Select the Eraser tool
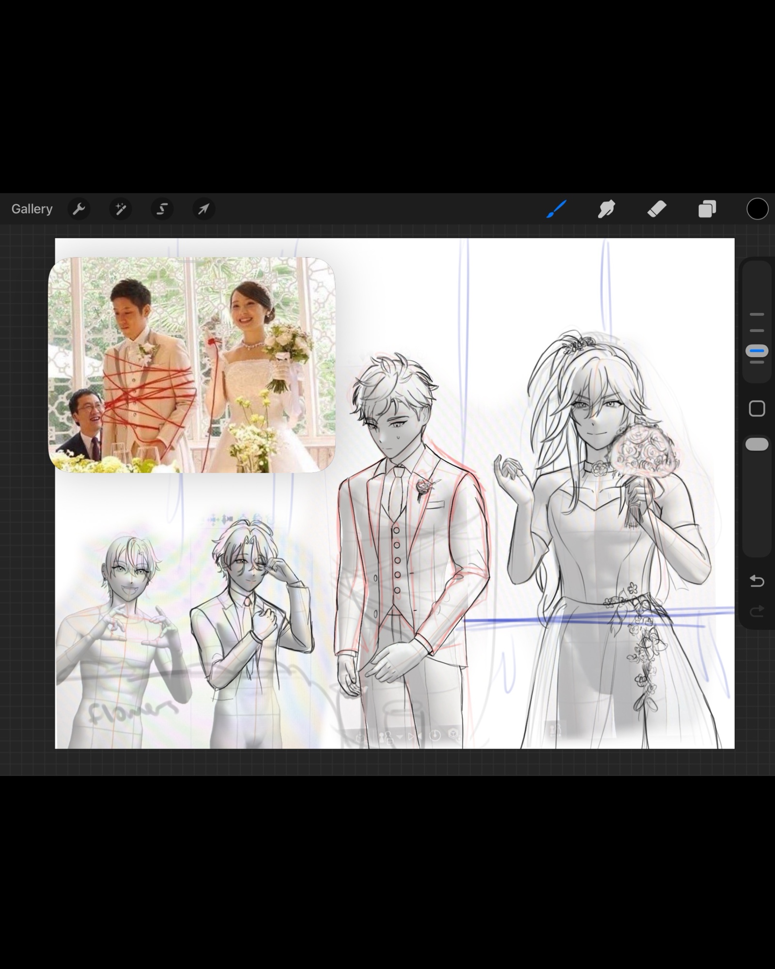 (x=657, y=209)
